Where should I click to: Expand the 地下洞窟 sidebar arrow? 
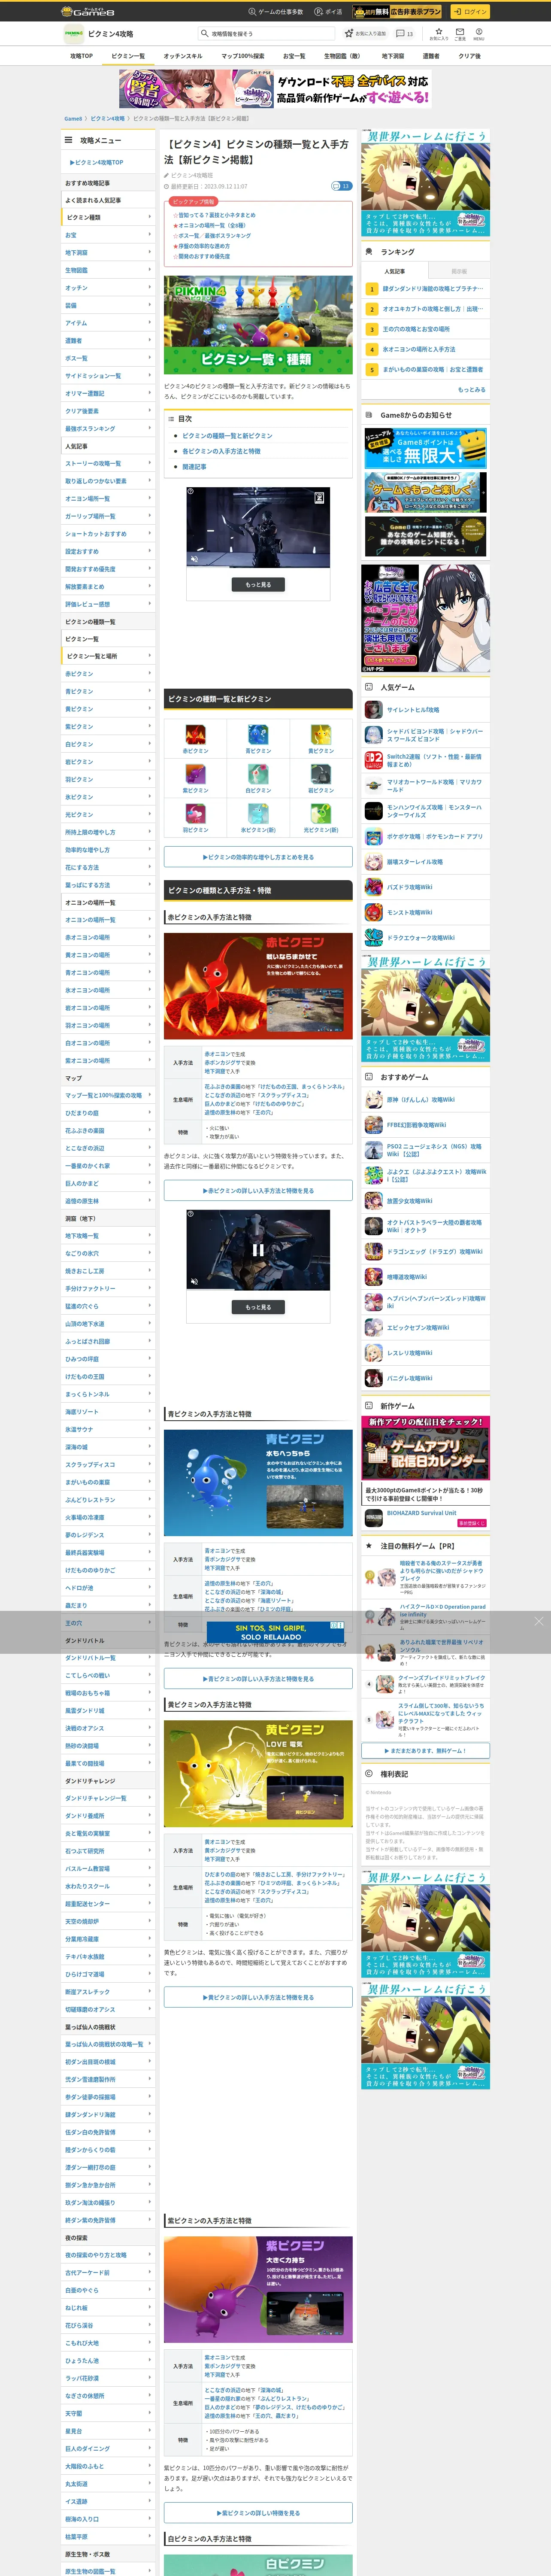click(x=150, y=252)
